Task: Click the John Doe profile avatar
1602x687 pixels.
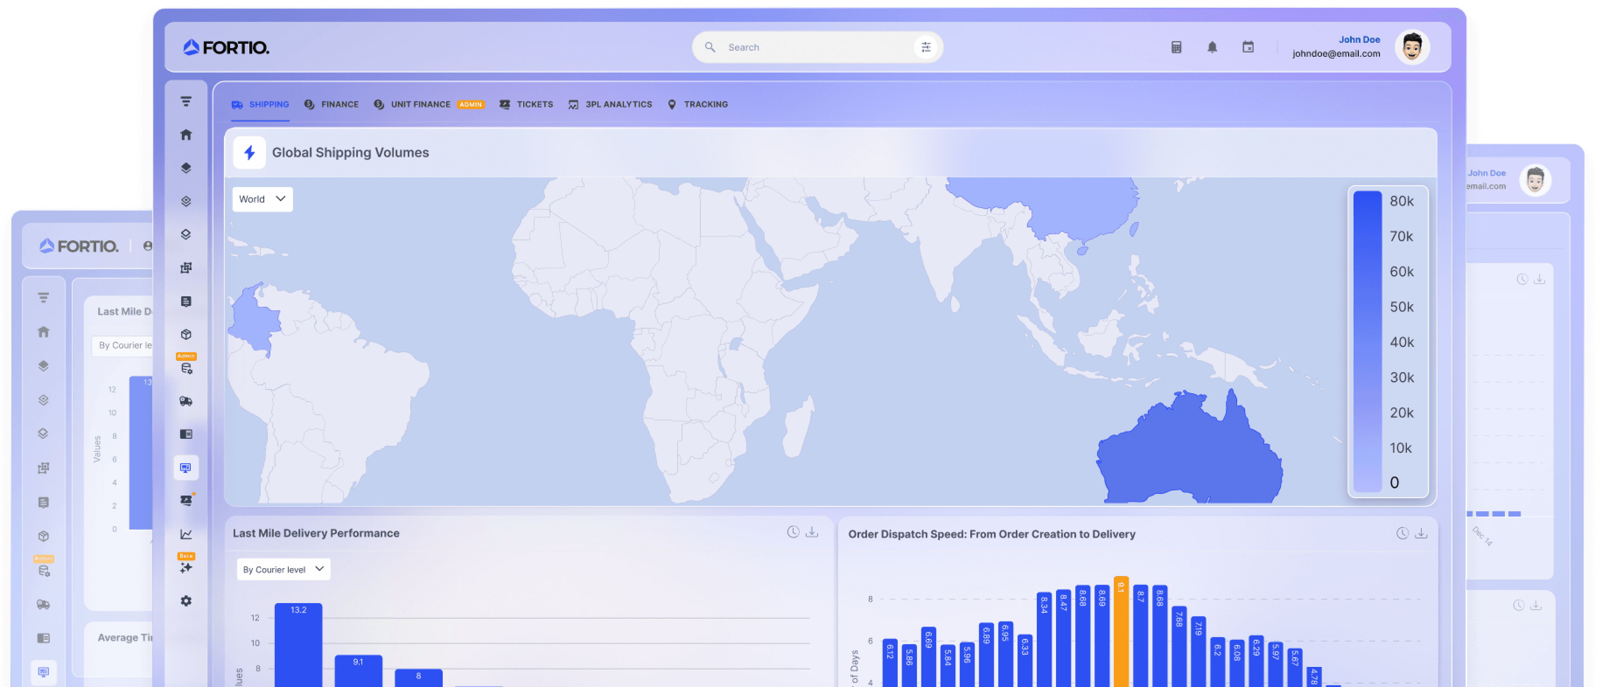Action: (1412, 47)
